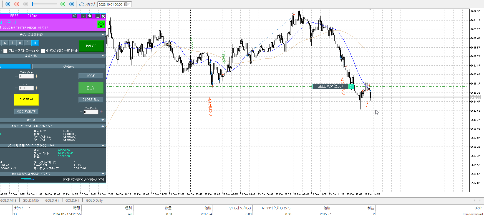Viewport: 484px width, 215px height.
Task: Select speed level 8
Action: (20, 43)
